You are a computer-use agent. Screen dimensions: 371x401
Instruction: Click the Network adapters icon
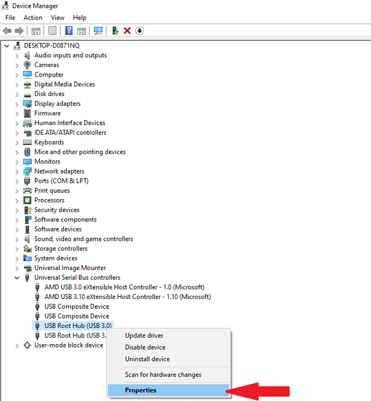[27, 171]
